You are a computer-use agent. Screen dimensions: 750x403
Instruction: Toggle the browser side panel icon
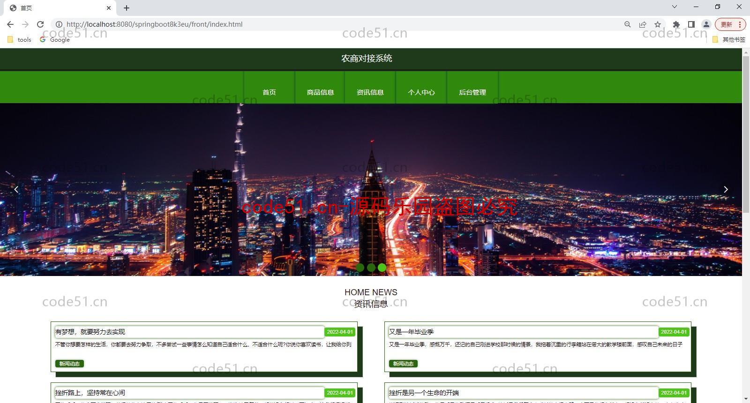pyautogui.click(x=691, y=24)
